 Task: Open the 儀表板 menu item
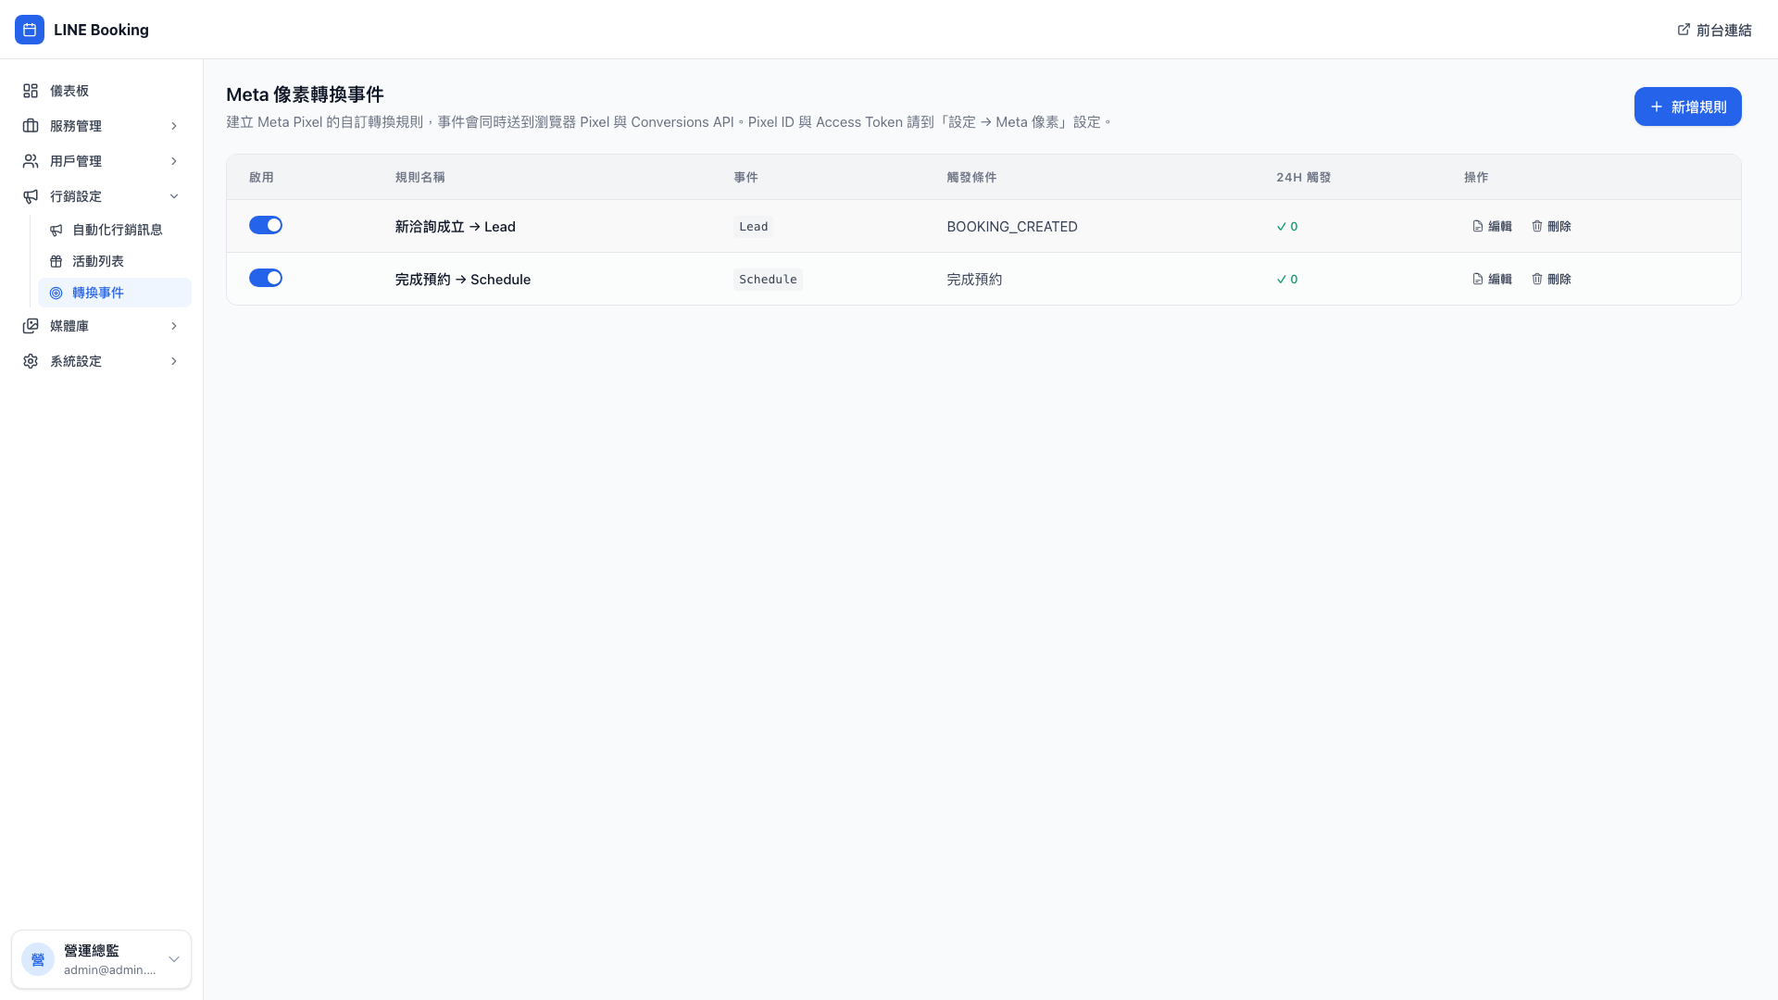point(102,91)
